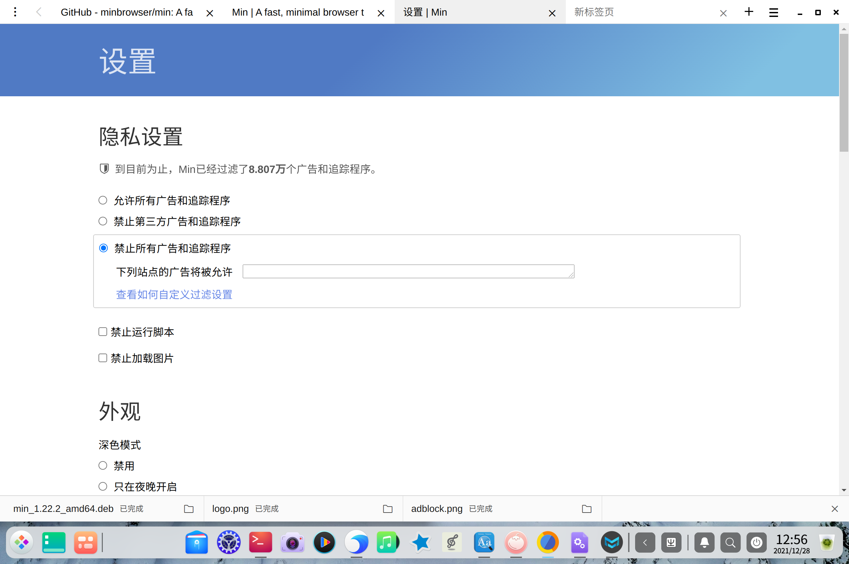
Task: Open the terminal app in the dock
Action: click(260, 542)
